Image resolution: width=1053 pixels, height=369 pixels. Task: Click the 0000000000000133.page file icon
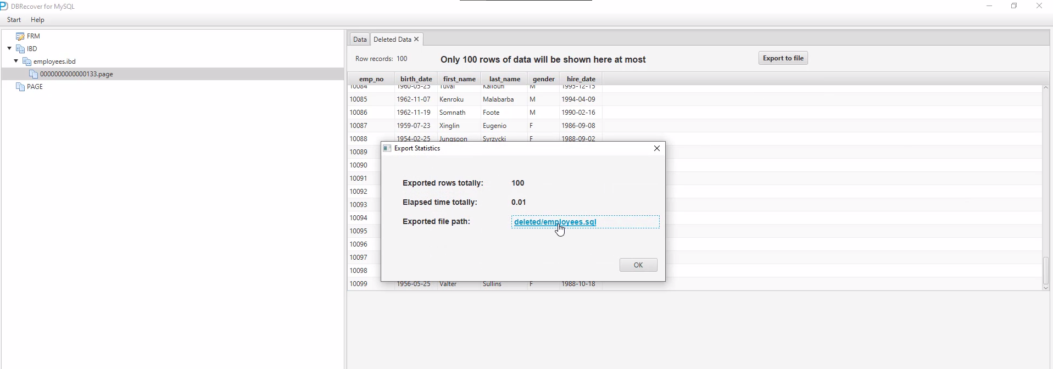click(34, 74)
